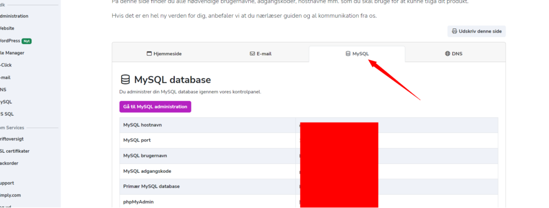549x208 pixels.
Task: Open the MS SQL sidebar entry
Action: pos(7,114)
